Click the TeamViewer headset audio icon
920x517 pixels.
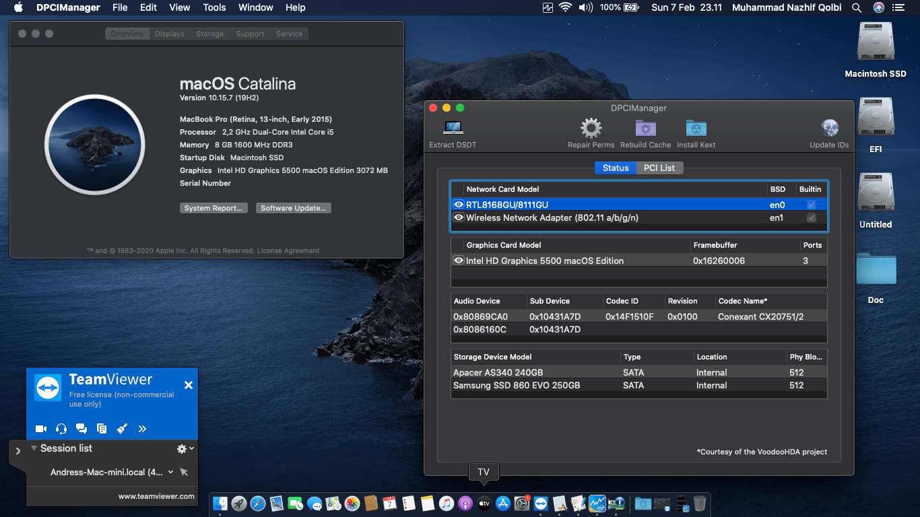61,428
